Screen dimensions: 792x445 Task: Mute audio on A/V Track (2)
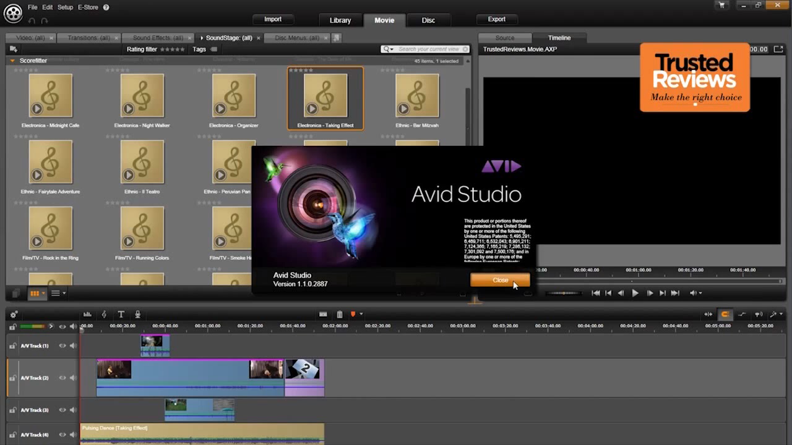point(73,378)
